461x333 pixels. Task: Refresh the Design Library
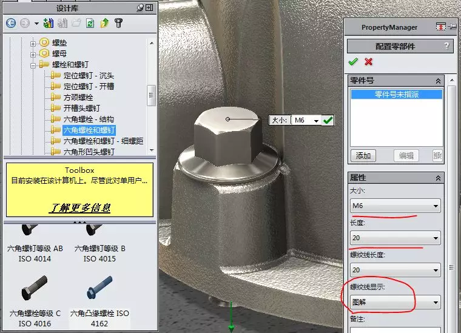pyautogui.click(x=90, y=23)
